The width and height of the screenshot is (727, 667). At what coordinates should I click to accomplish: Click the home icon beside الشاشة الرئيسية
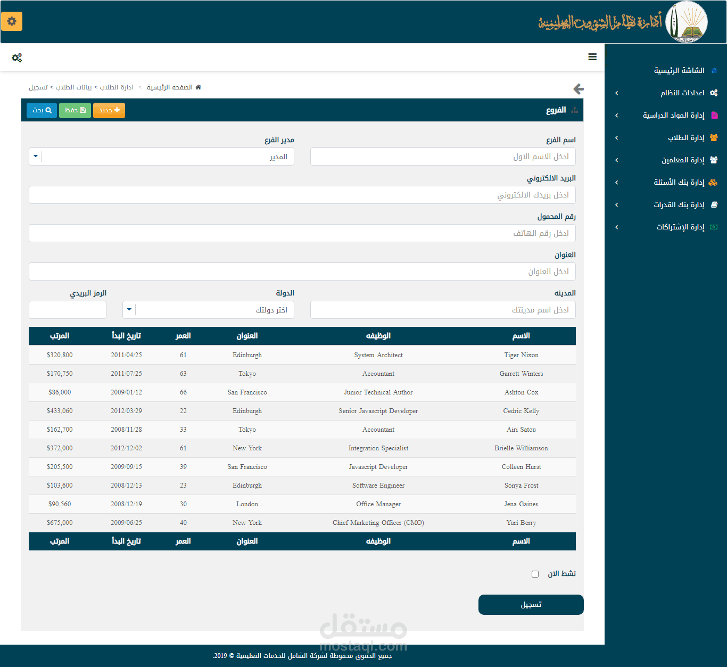(714, 70)
